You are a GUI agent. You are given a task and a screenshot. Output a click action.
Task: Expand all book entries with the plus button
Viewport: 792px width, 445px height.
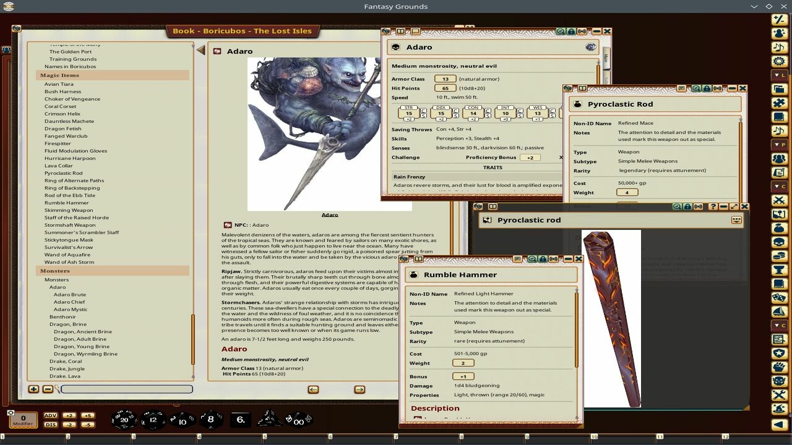tap(33, 389)
